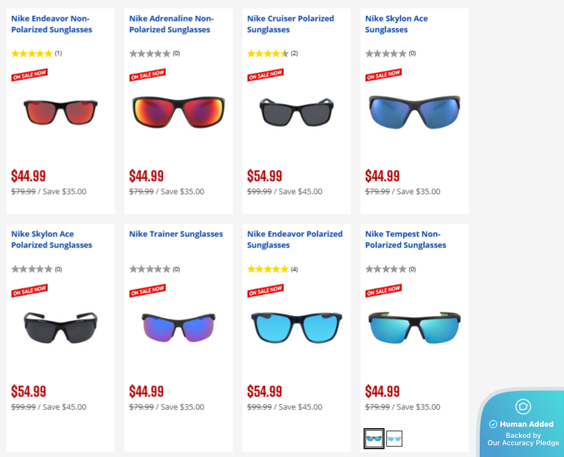Click the Backed by Our Accuracy Pledge text
The image size is (564, 457).
pos(523,439)
